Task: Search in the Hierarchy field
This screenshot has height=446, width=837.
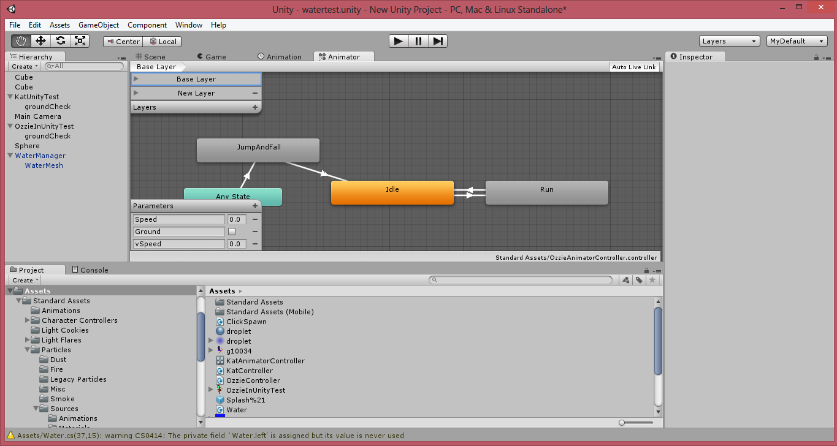Action: (x=85, y=66)
